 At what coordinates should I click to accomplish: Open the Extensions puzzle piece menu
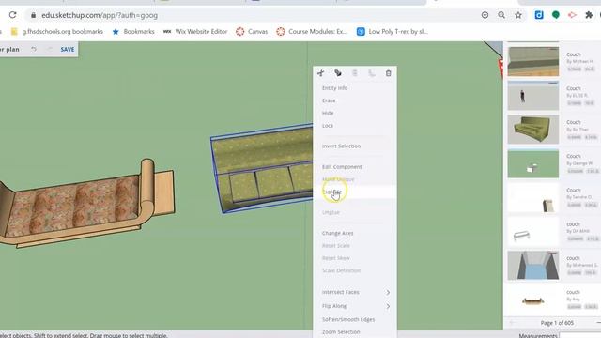point(589,15)
